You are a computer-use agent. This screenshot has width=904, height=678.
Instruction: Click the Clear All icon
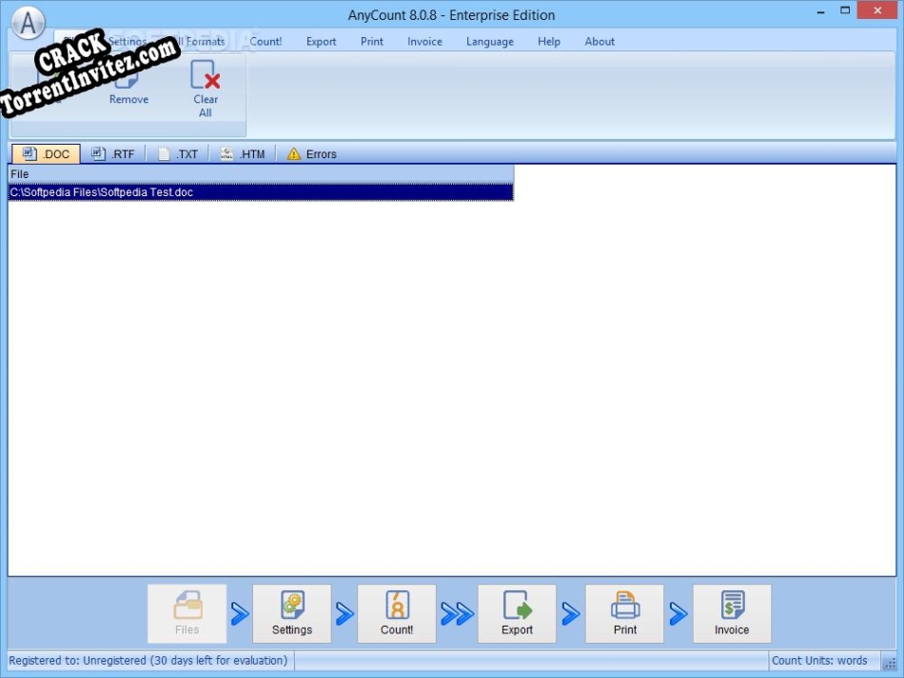click(x=205, y=86)
